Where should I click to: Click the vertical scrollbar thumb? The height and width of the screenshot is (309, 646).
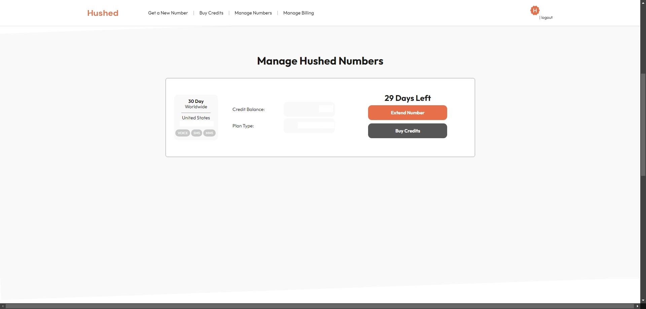pyautogui.click(x=643, y=124)
